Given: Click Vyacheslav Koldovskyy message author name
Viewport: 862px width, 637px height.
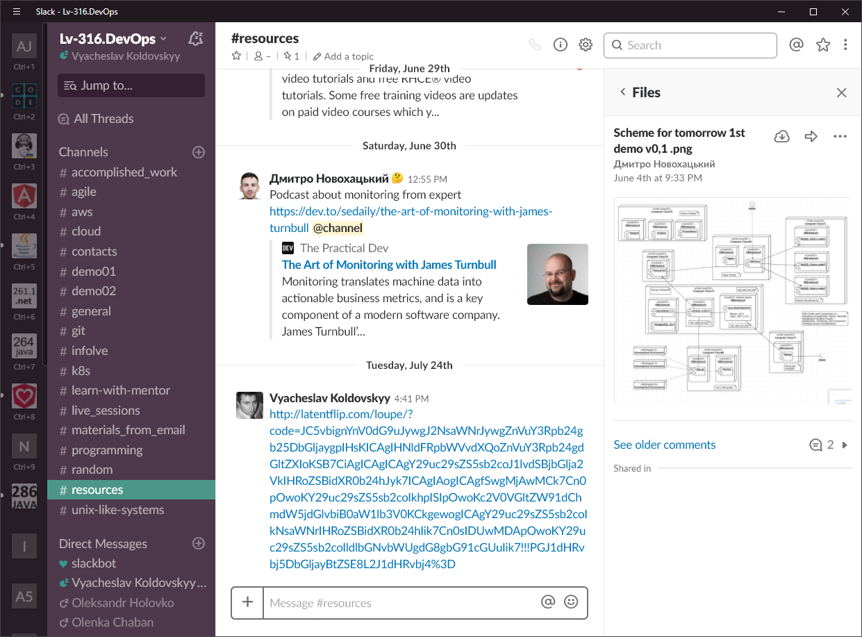Looking at the screenshot, I should pyautogui.click(x=330, y=398).
